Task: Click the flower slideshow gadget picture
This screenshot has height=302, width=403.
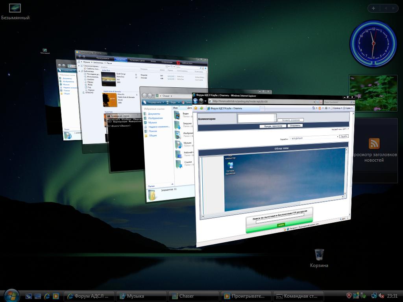Action: click(x=373, y=93)
